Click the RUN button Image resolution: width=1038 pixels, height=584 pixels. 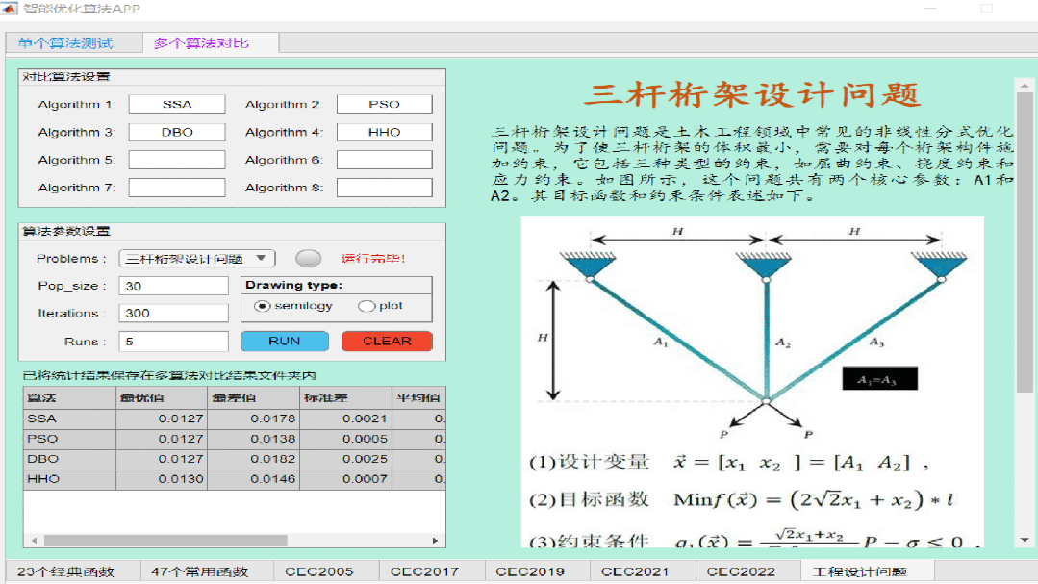pyautogui.click(x=284, y=341)
